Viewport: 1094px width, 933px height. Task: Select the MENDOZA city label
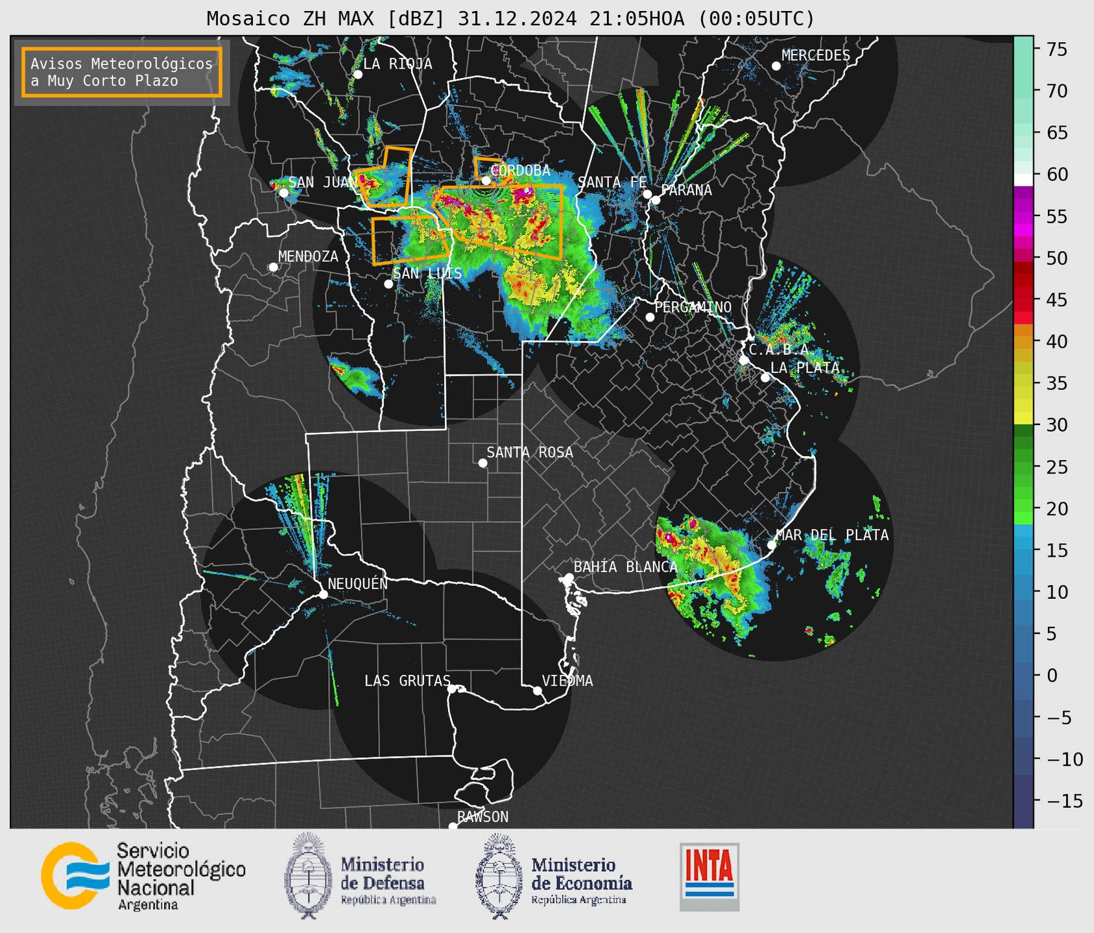(x=308, y=256)
